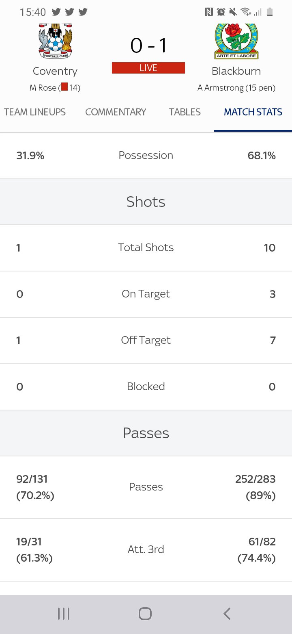The width and height of the screenshot is (292, 634).
Task: Tap the Blackburn Rovers rose crest
Action: pyautogui.click(x=236, y=41)
